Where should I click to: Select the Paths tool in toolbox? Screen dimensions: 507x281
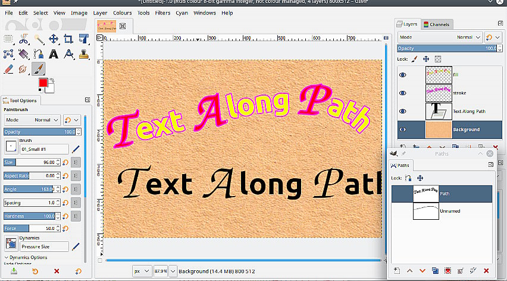[x=8, y=54]
